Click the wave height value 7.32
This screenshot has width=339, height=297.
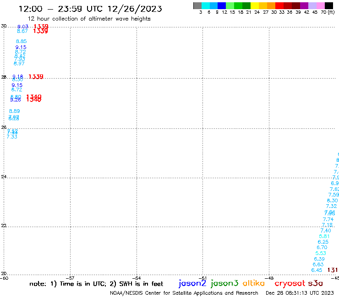point(331,206)
